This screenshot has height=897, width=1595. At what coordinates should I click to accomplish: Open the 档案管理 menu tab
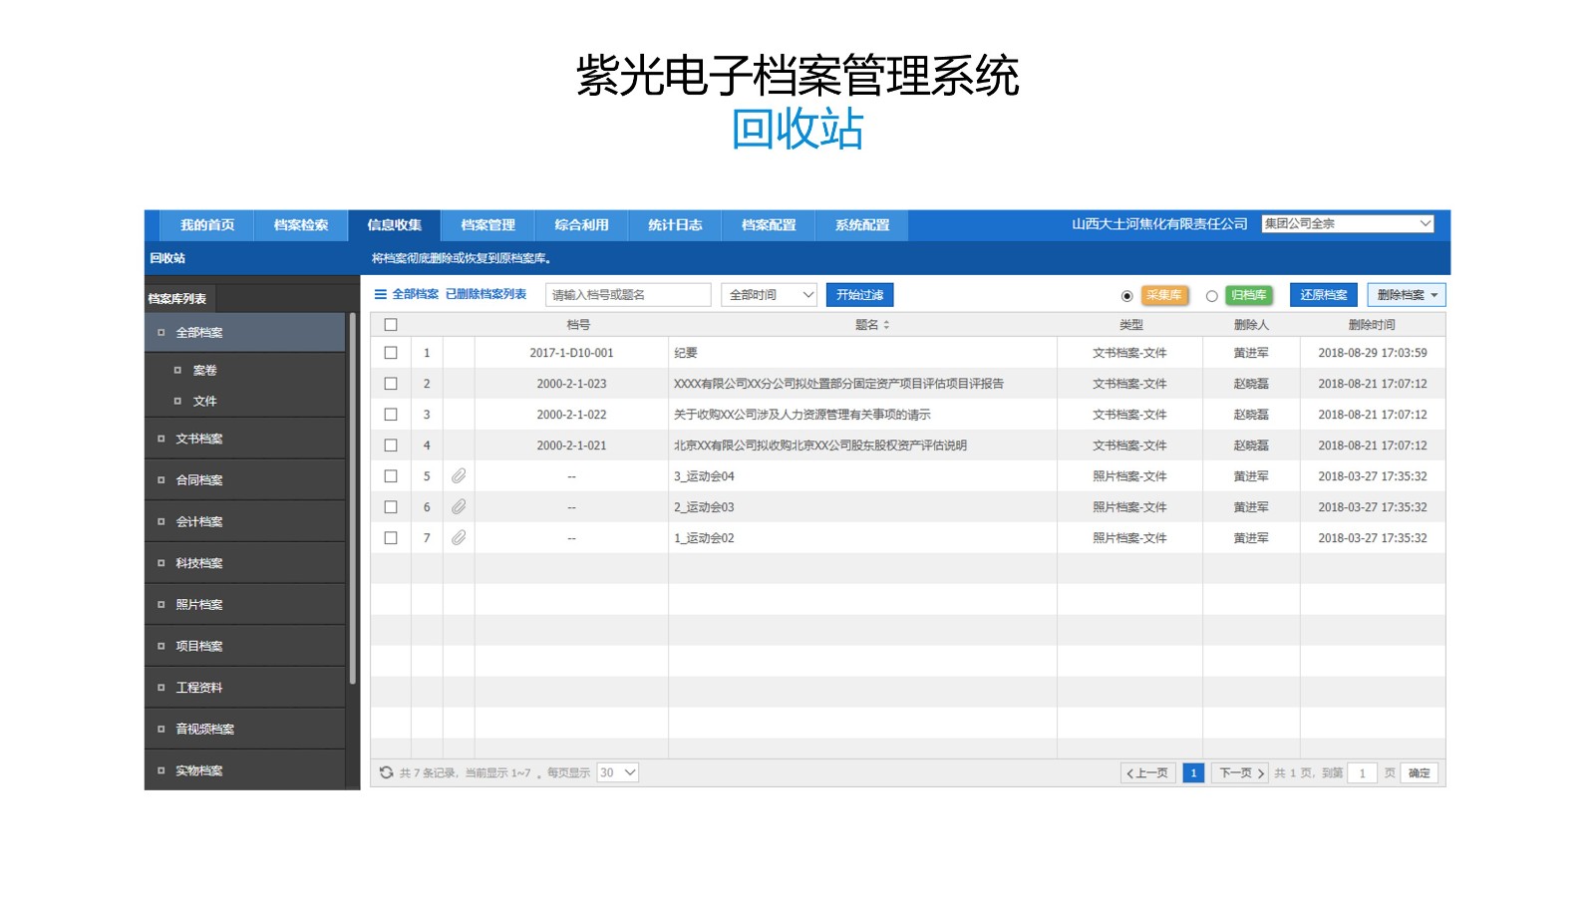click(488, 225)
